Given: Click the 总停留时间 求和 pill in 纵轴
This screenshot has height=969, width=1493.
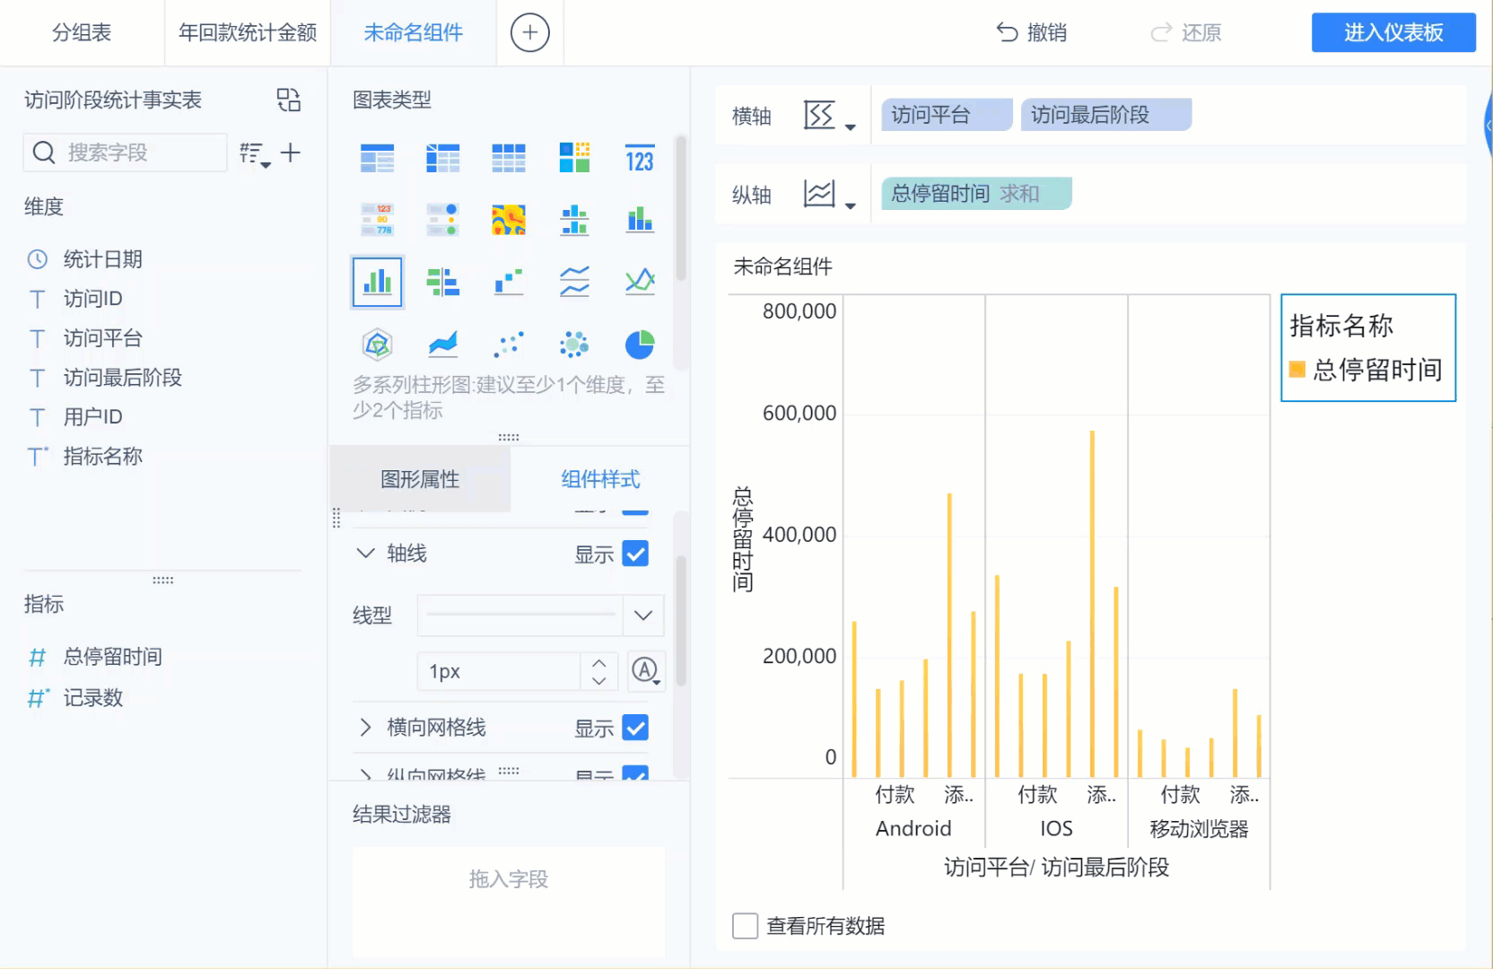Looking at the screenshot, I should pyautogui.click(x=976, y=194).
